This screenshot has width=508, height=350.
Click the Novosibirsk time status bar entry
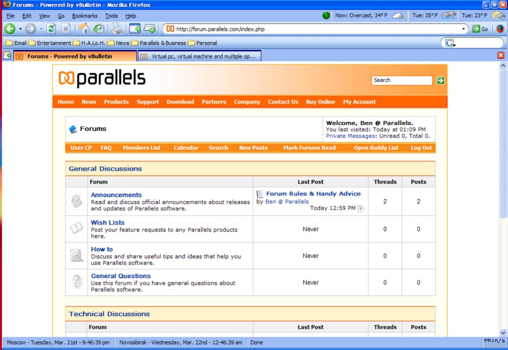[x=181, y=342]
